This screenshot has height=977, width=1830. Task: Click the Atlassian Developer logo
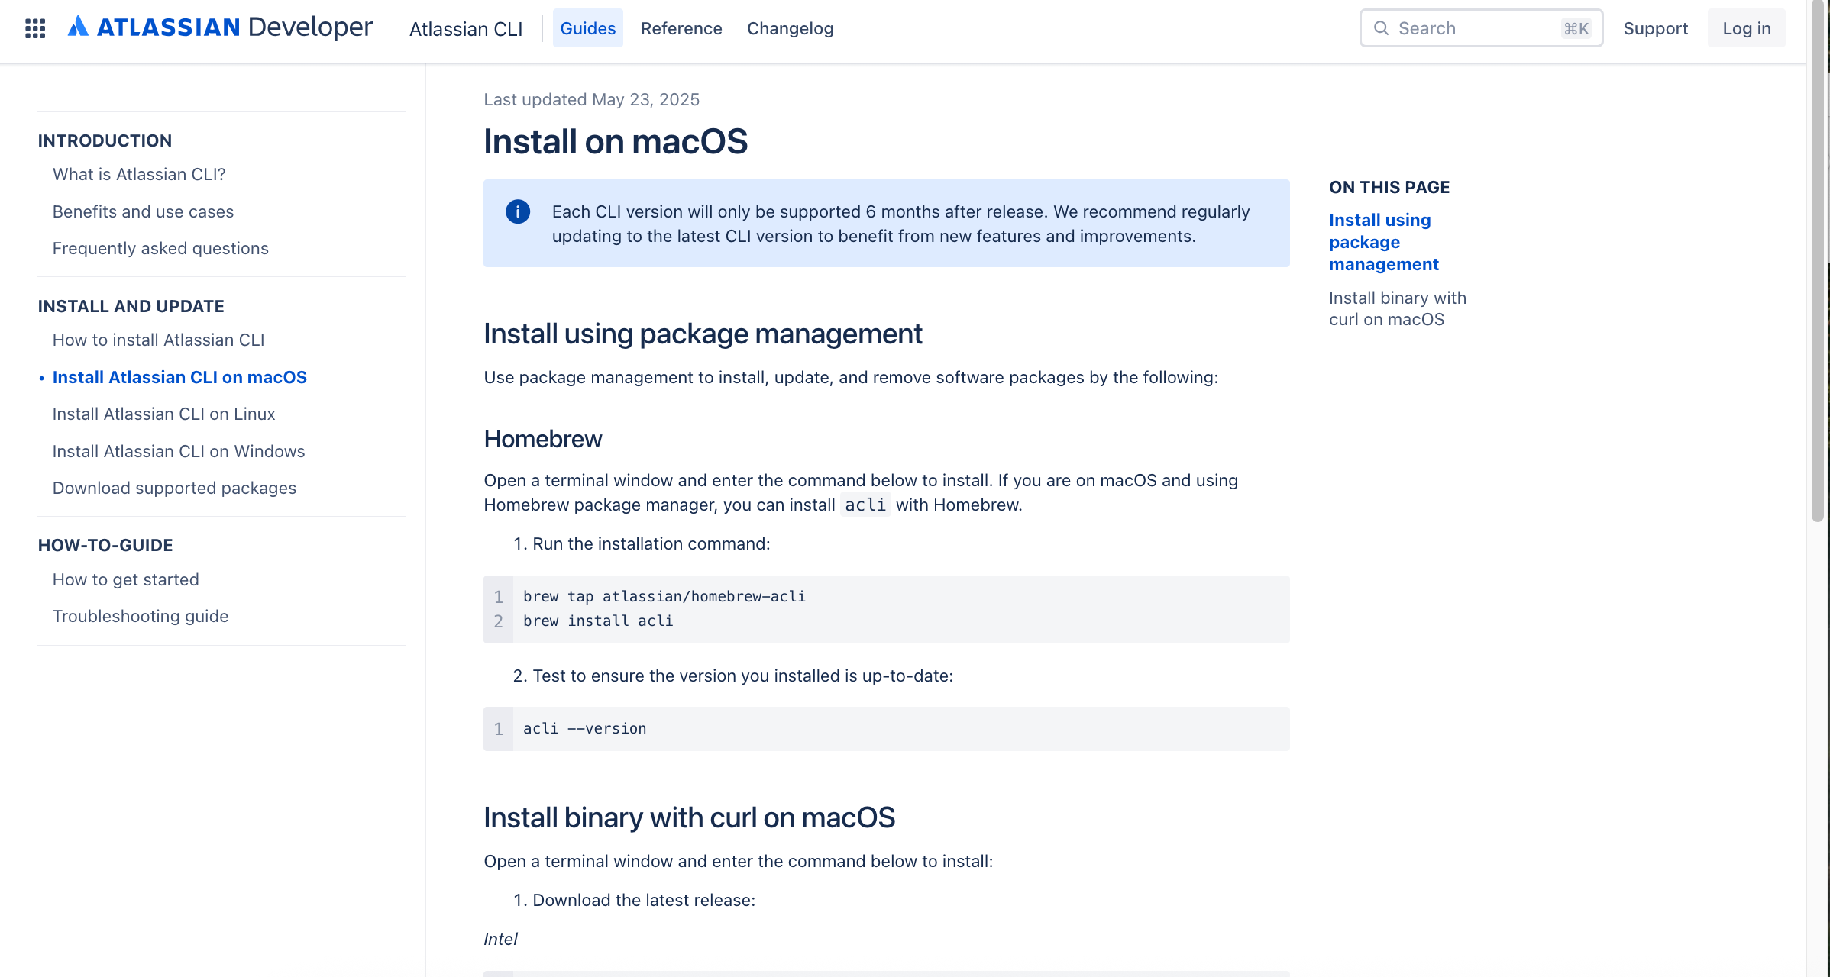point(220,27)
